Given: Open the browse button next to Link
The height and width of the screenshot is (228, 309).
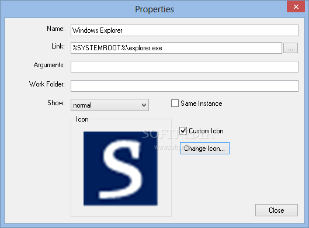Looking at the screenshot, I should pos(290,48).
